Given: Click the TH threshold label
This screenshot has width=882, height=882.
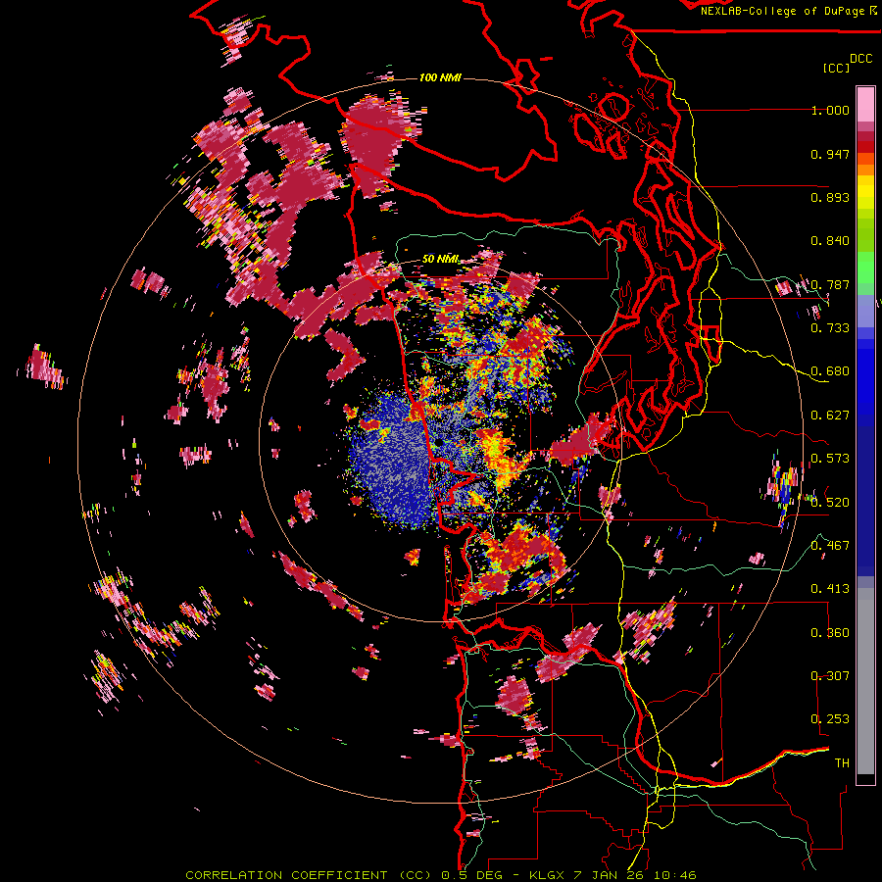Looking at the screenshot, I should (842, 762).
